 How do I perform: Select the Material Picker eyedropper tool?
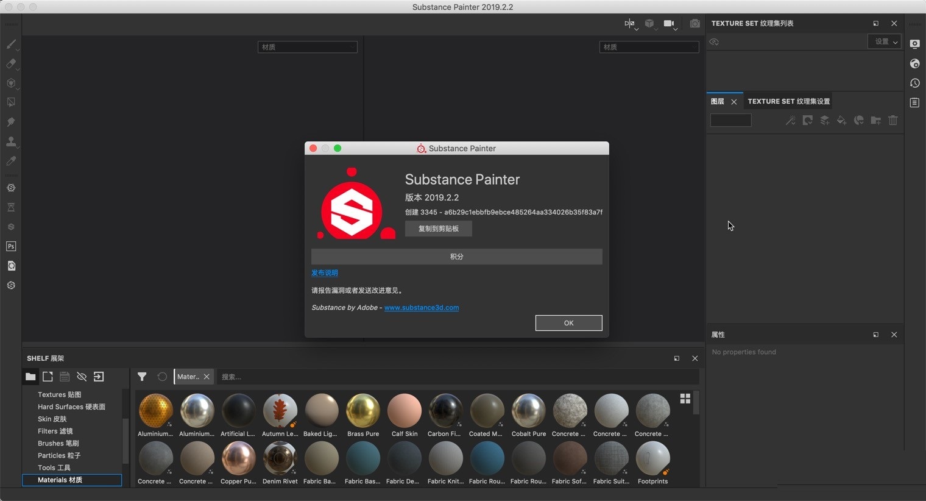click(x=11, y=161)
